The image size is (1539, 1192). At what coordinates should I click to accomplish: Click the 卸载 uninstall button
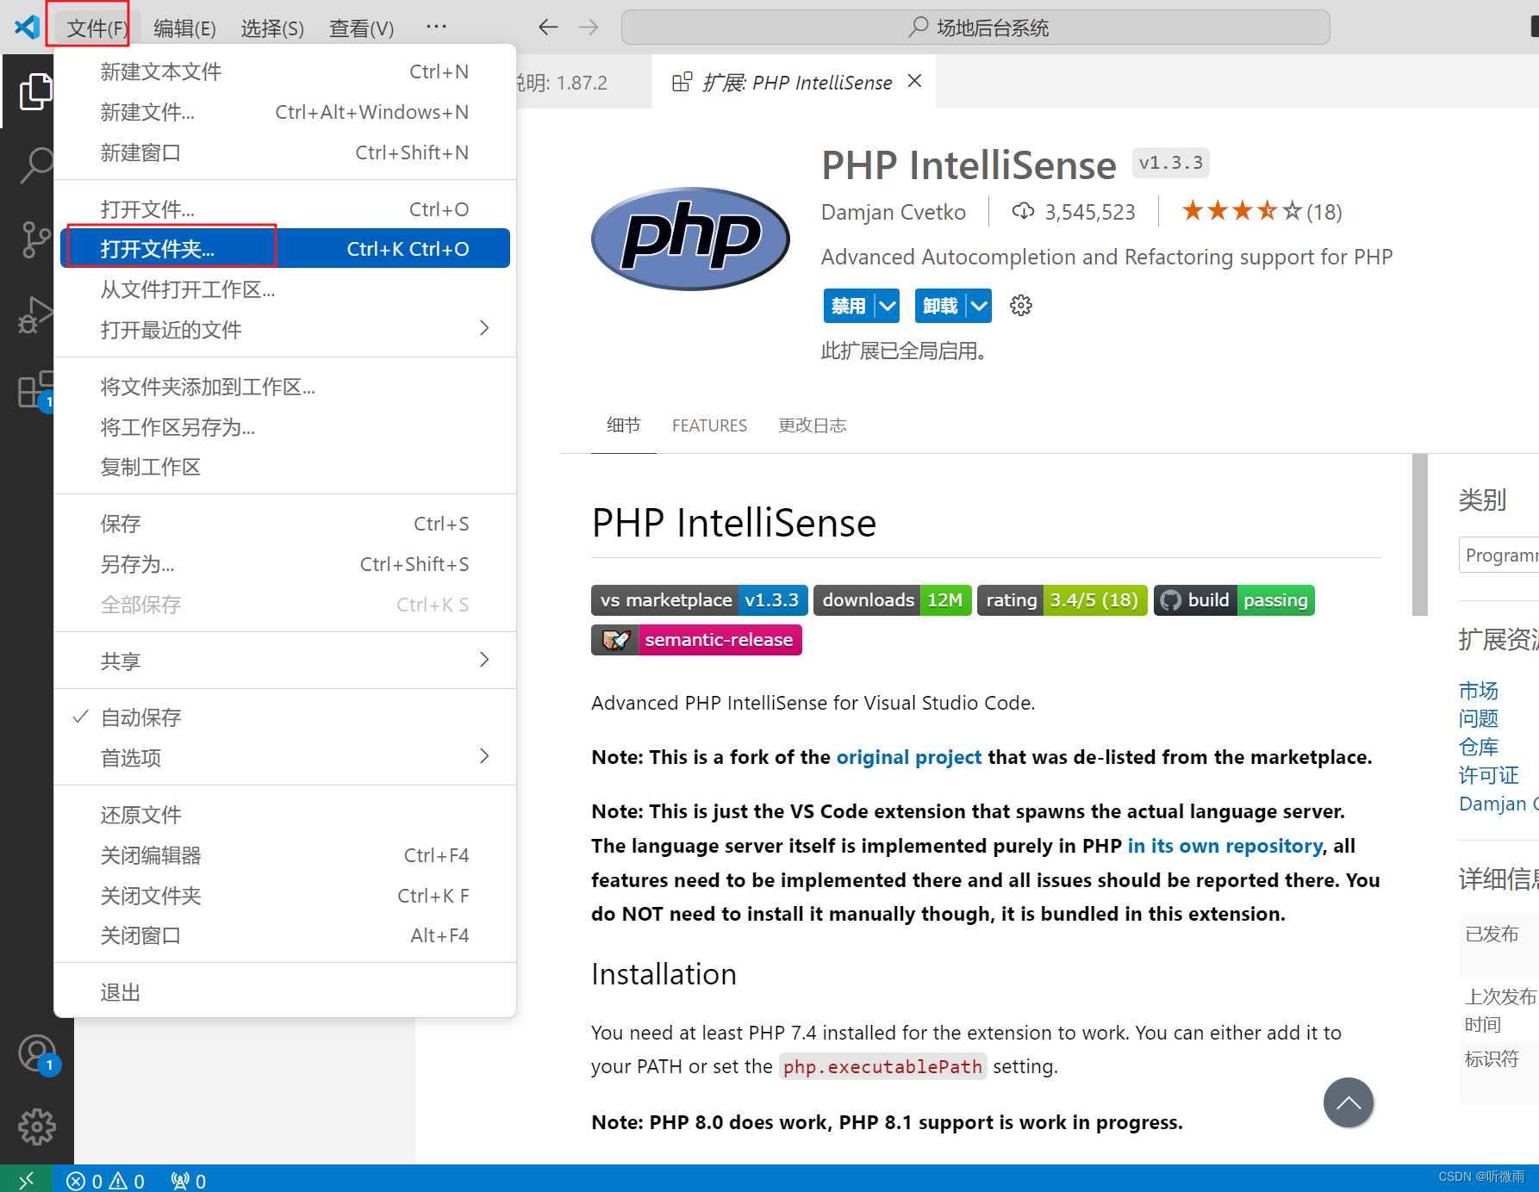940,306
